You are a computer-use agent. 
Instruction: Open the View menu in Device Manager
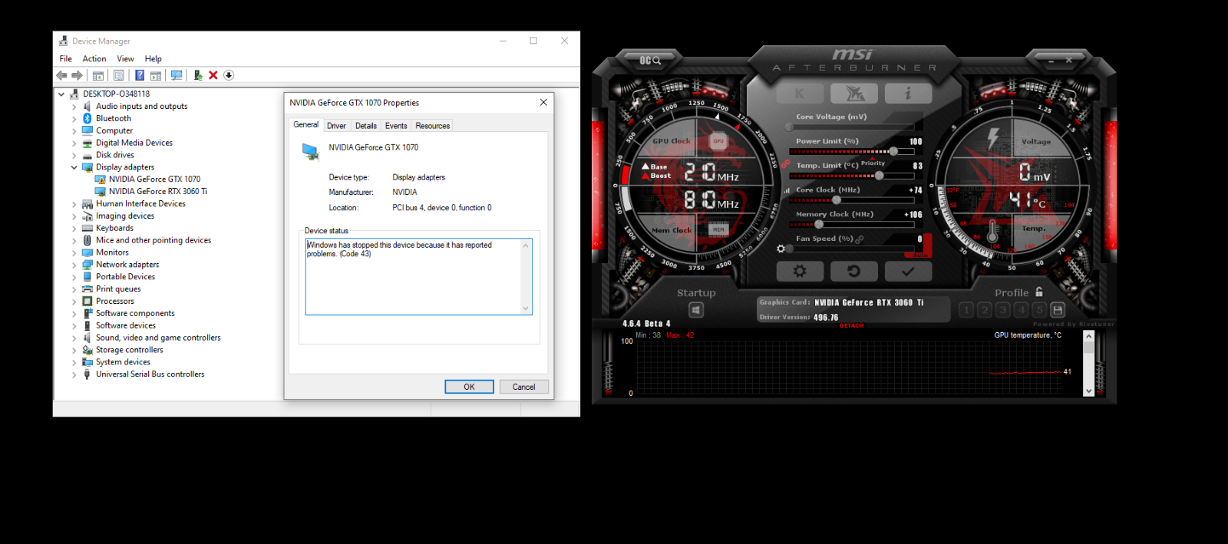[125, 58]
